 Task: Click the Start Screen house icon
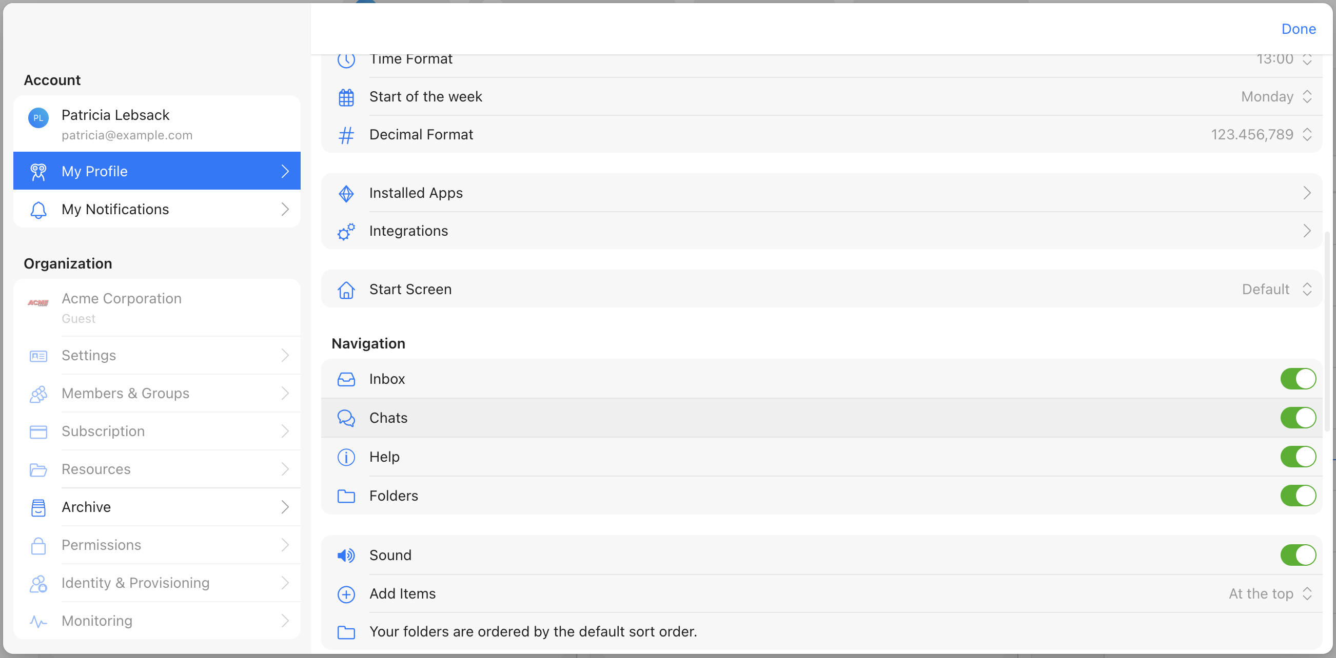(346, 290)
